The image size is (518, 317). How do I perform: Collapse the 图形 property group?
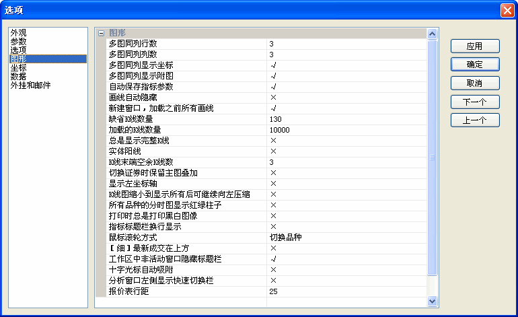101,32
